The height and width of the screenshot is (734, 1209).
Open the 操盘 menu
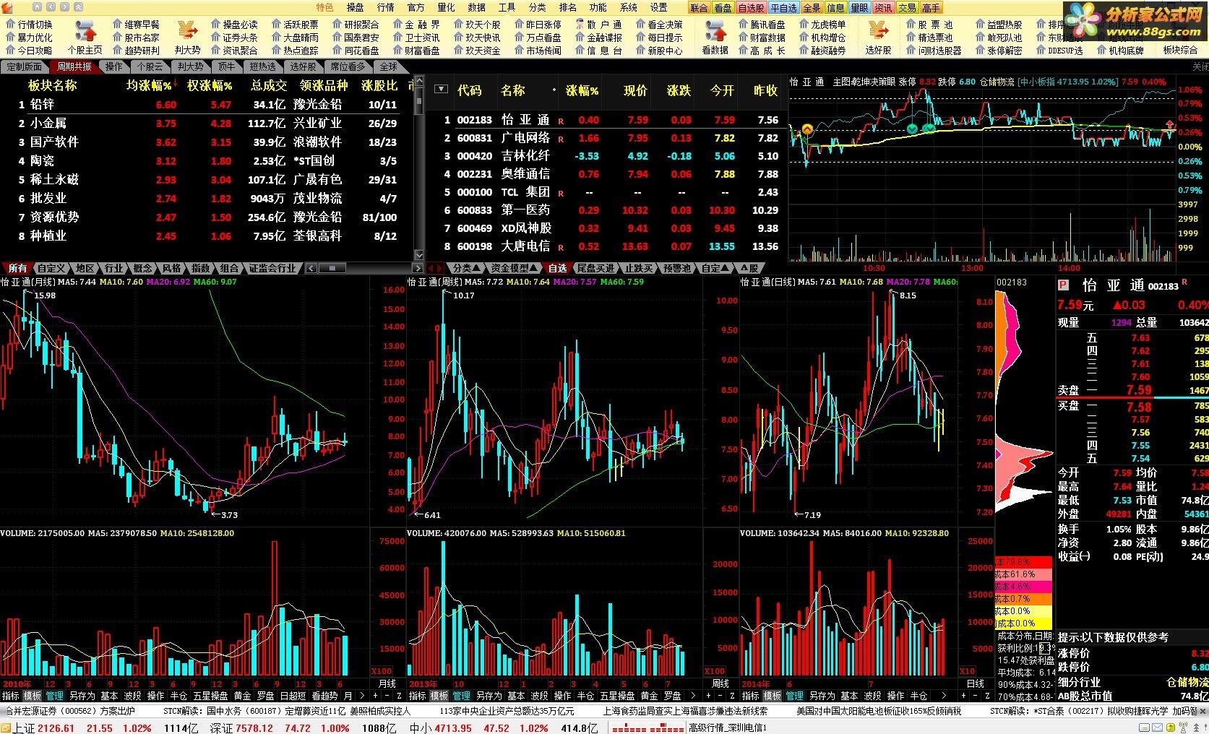355,7
